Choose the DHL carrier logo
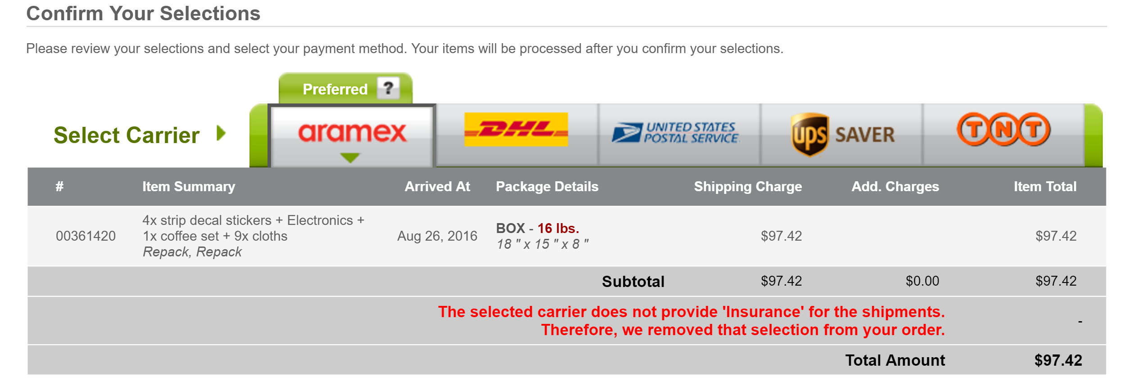Image resolution: width=1128 pixels, height=390 pixels. point(516,130)
